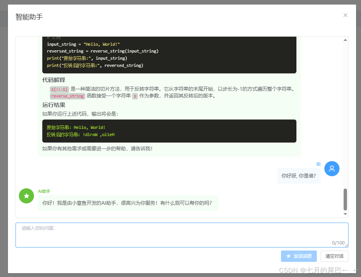Close the 智能助手 dialog
The height and width of the screenshot is (277, 361).
[346, 15]
